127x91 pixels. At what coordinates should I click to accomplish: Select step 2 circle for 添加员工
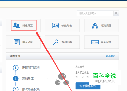click(x=15, y=79)
